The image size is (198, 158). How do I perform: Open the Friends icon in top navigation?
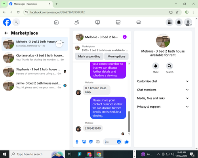click(77, 22)
